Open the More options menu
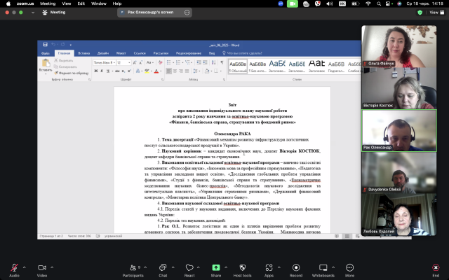Image resolution: width=449 pixels, height=280 pixels. [349, 270]
